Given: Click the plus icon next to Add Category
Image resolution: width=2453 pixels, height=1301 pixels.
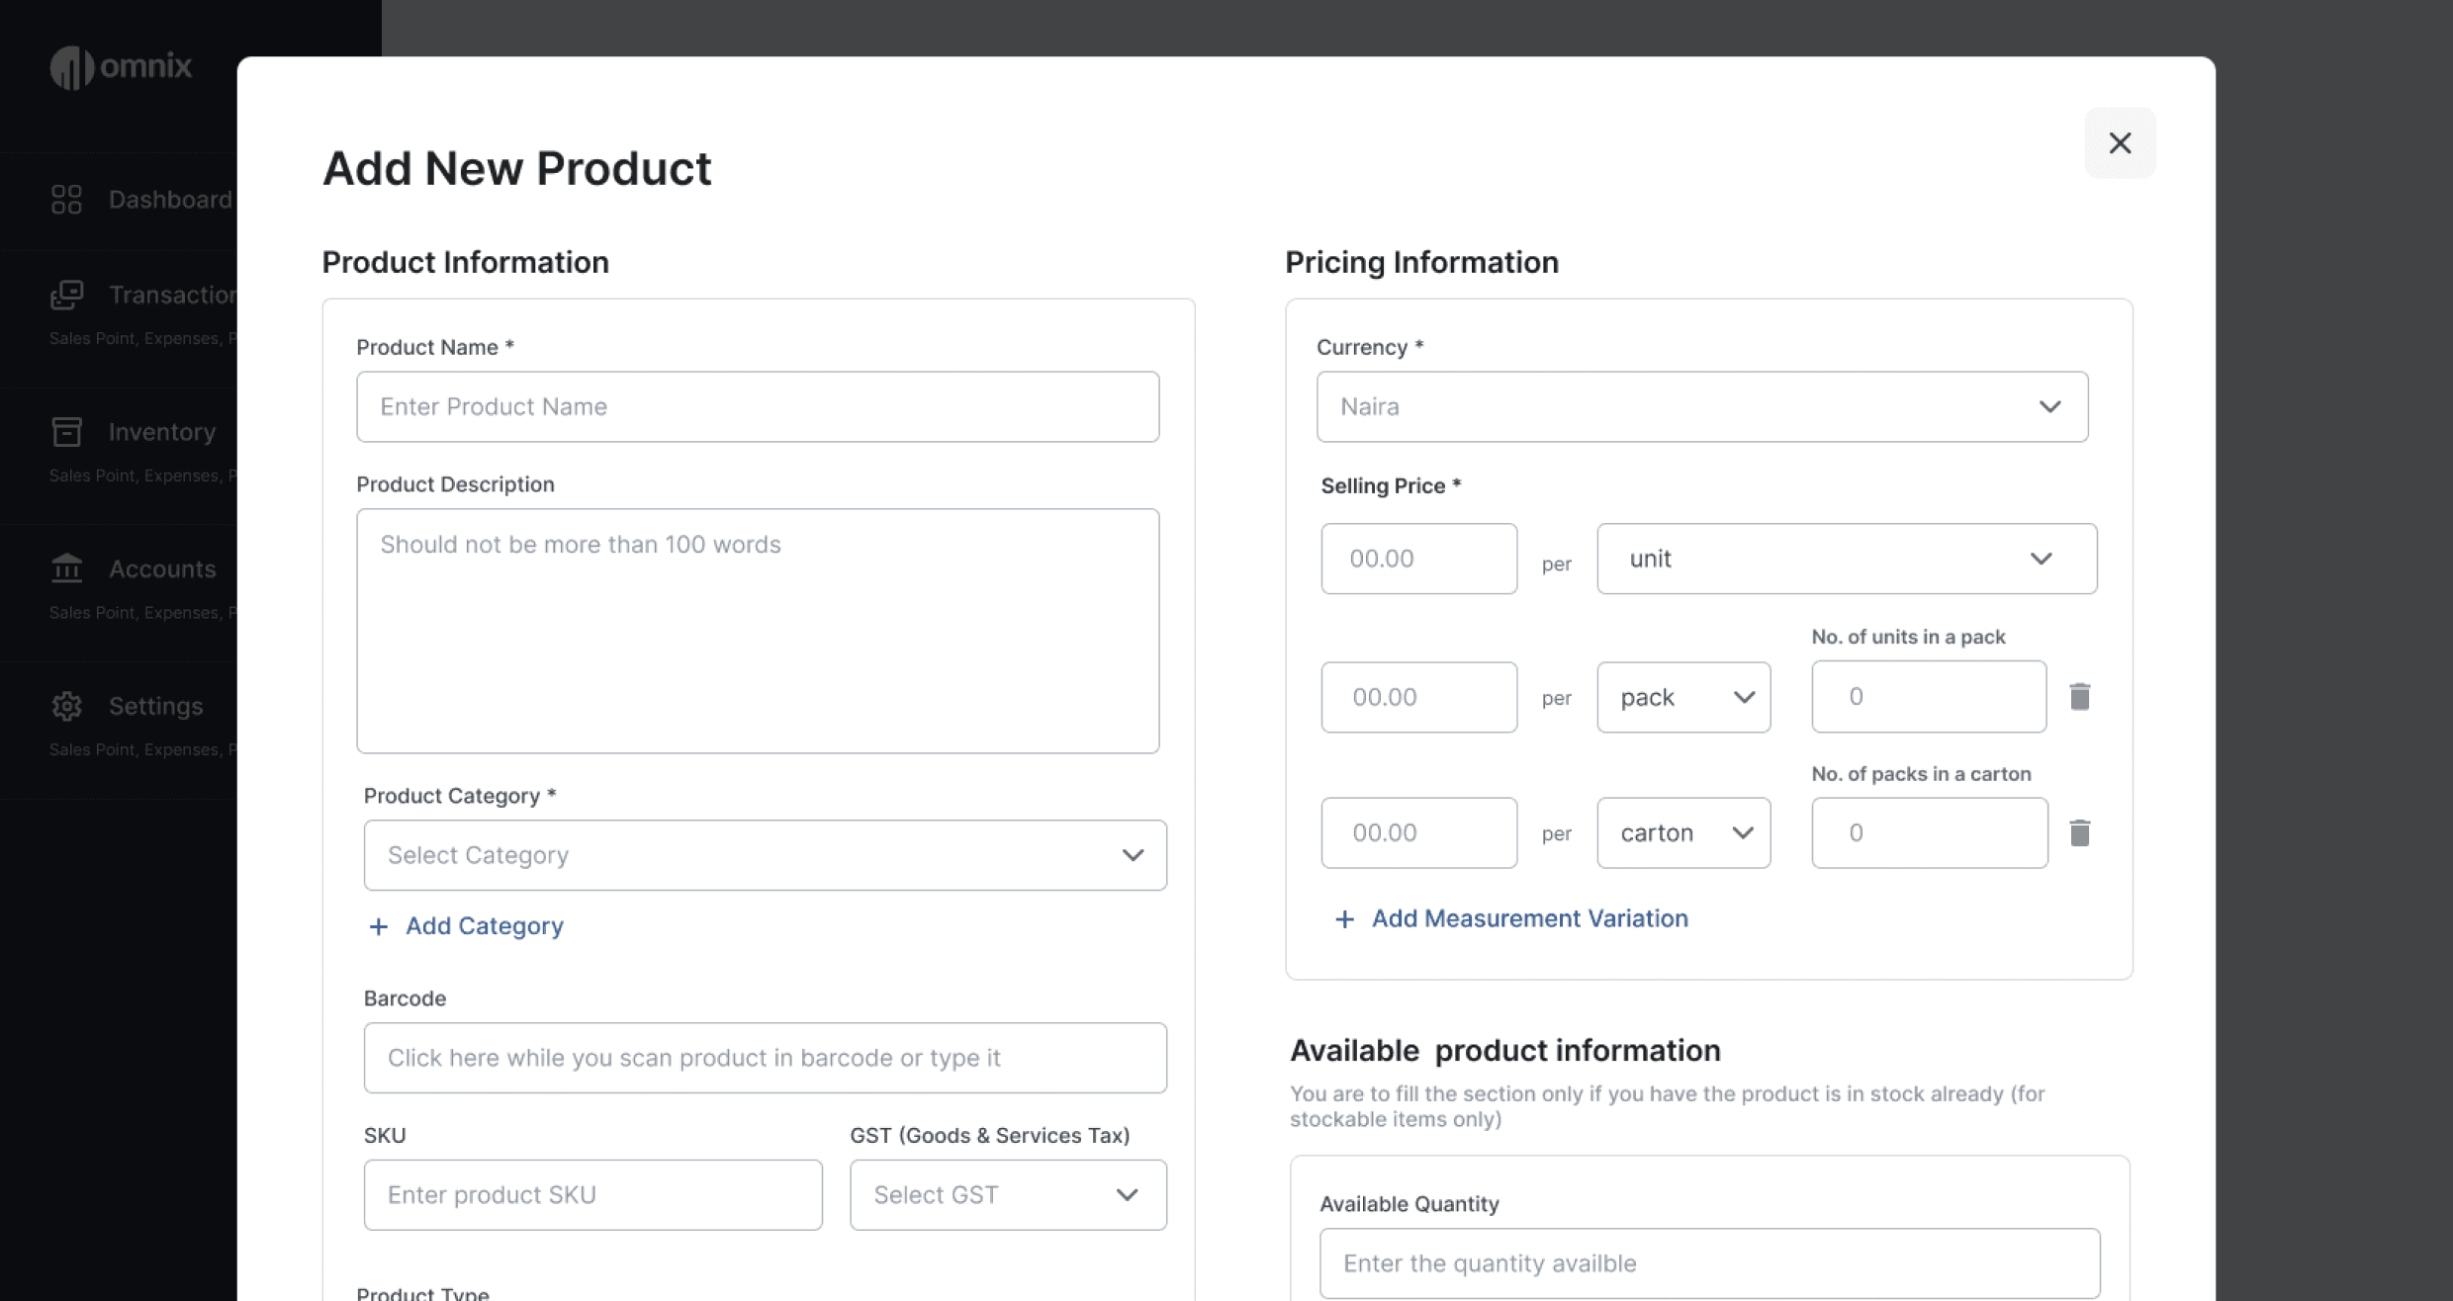Looking at the screenshot, I should point(378,926).
